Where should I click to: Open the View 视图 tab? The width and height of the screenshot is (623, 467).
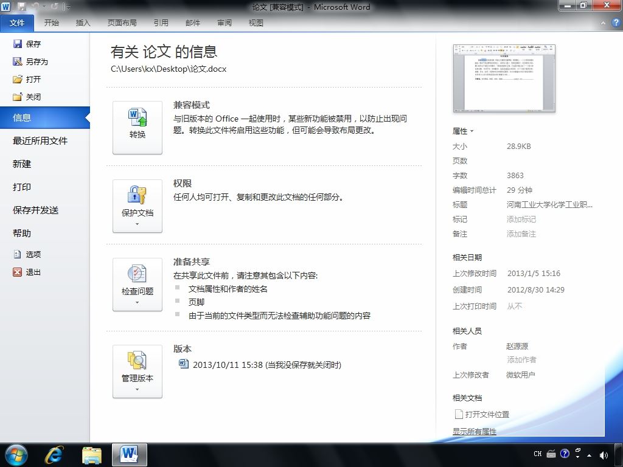tap(256, 22)
